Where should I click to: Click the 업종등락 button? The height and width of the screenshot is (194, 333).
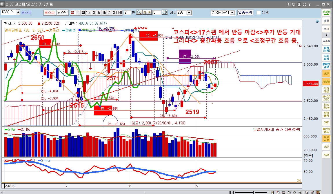[245, 12]
